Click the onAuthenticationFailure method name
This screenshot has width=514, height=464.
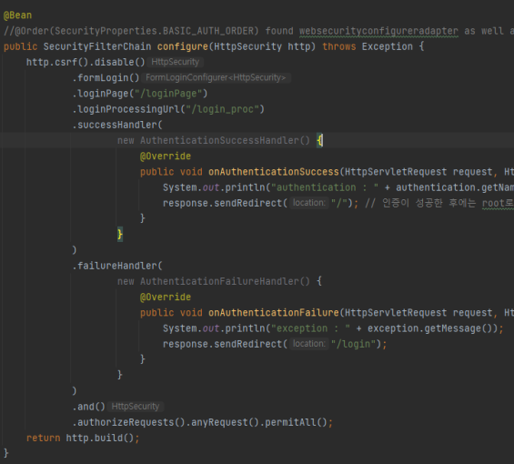(x=274, y=313)
